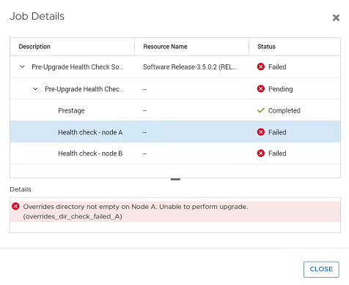Click the Pending status text
349x285 pixels.
point(281,89)
